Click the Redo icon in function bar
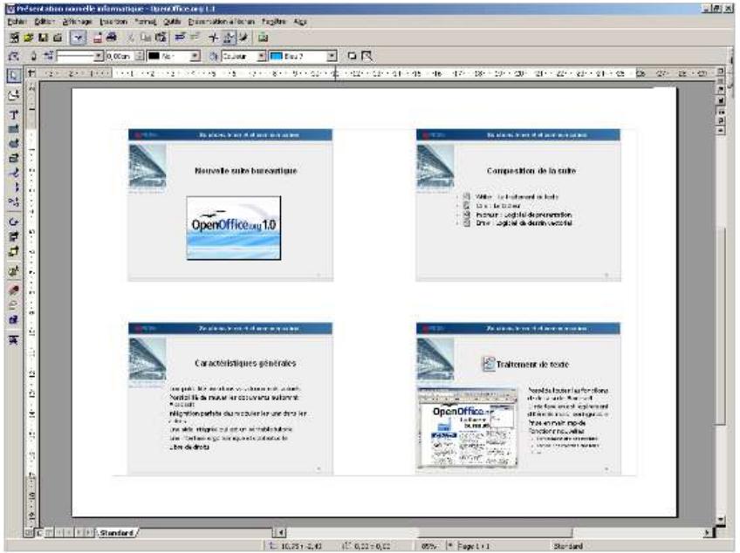 tap(195, 38)
